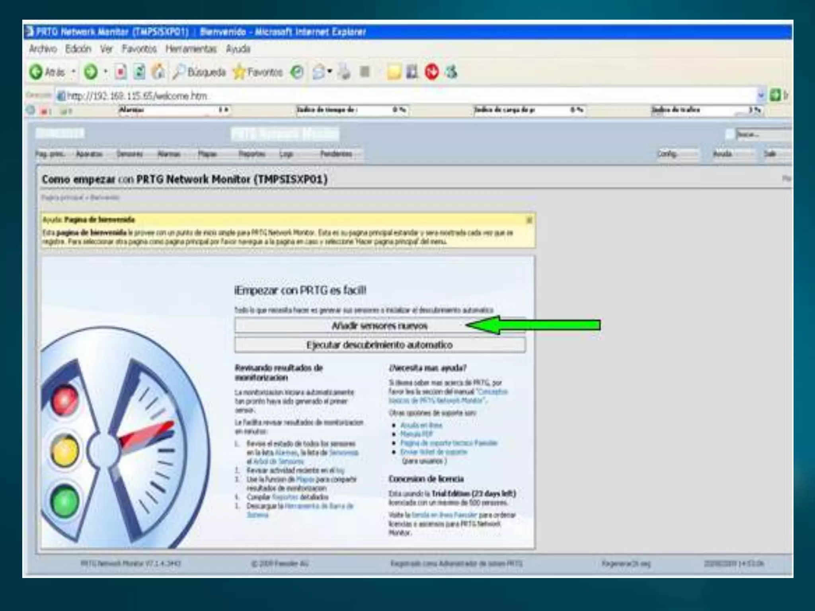Click the history clock icon
This screenshot has height=611, width=815.
[x=297, y=72]
